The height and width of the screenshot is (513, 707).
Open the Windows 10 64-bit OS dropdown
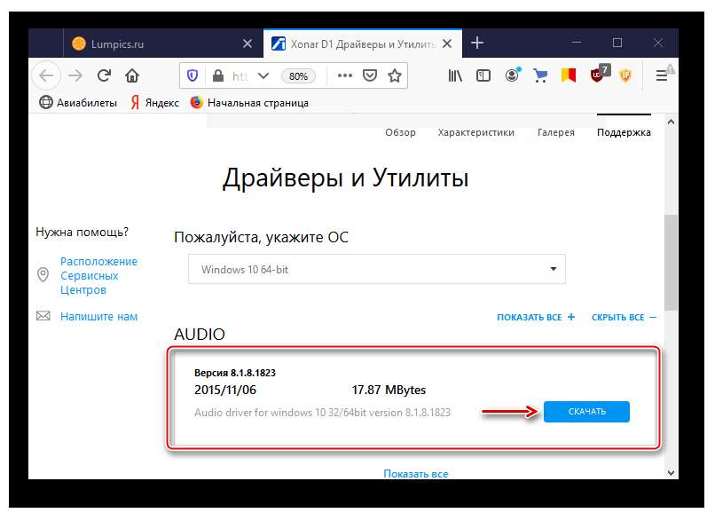[x=376, y=269]
